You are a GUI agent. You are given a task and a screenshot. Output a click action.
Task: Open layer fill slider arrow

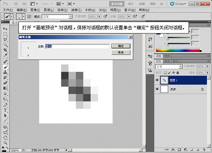point(207,73)
